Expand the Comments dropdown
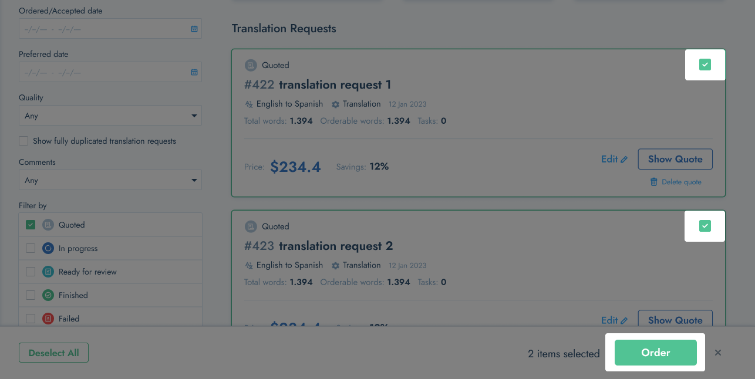 point(110,180)
